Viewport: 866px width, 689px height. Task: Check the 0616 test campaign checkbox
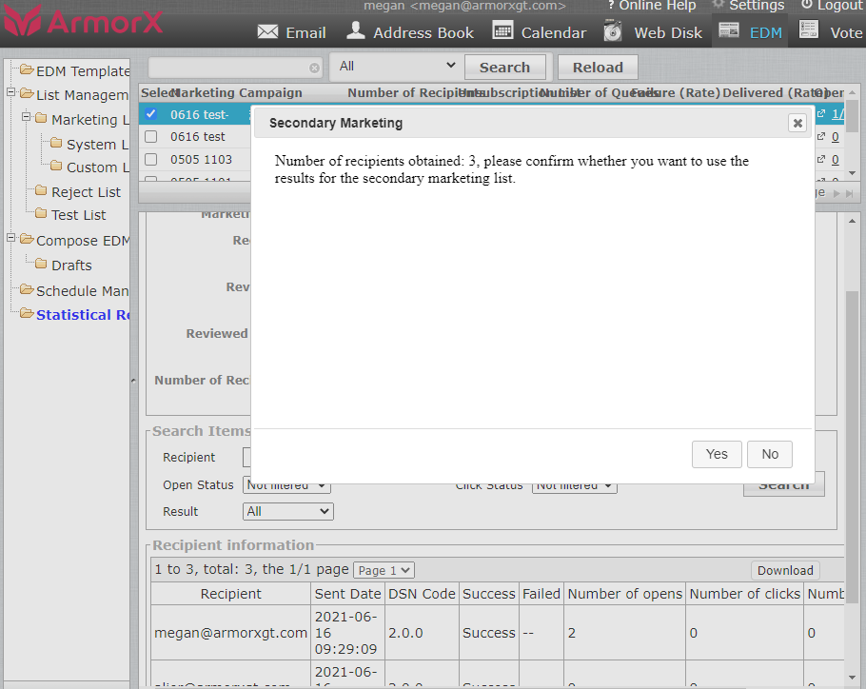[150, 137]
